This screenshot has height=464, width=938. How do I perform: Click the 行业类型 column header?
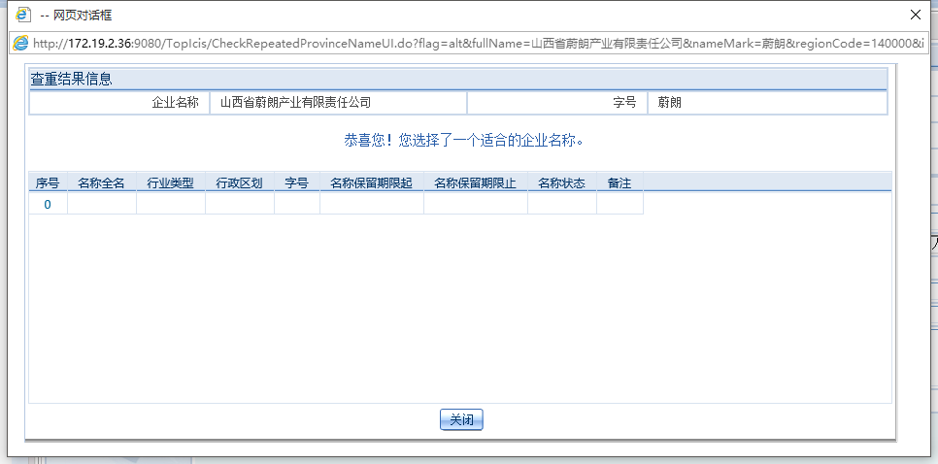[171, 182]
